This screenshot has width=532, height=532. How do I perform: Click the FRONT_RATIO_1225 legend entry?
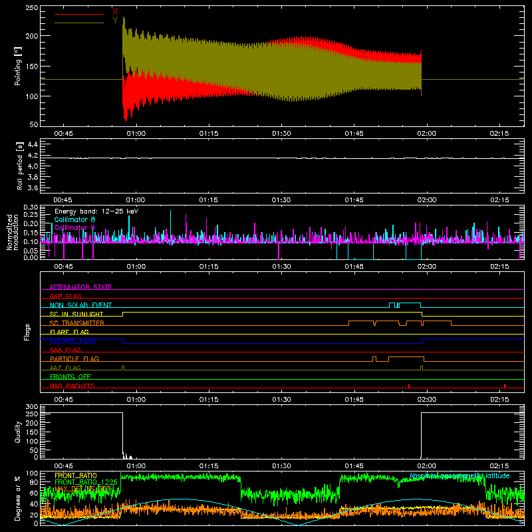point(86,482)
